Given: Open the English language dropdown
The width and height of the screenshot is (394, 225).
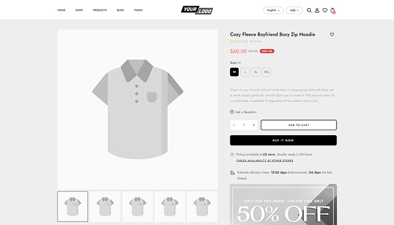Looking at the screenshot, I should click(273, 10).
